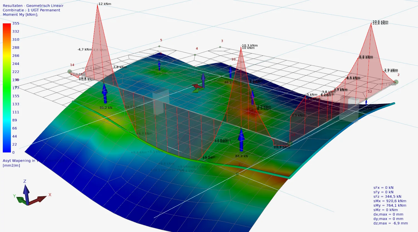Click legend value 332
418x232 pixels.
tap(16, 31)
